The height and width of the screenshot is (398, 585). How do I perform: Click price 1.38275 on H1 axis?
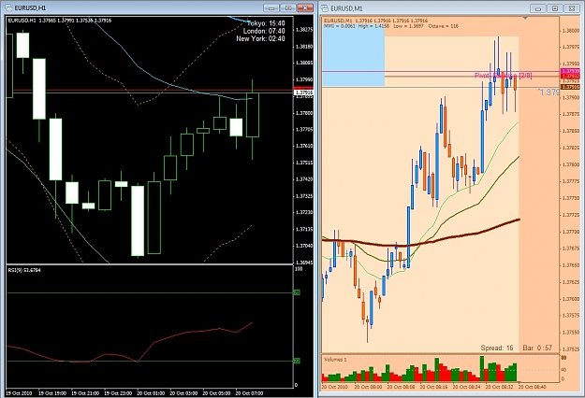tap(304, 30)
